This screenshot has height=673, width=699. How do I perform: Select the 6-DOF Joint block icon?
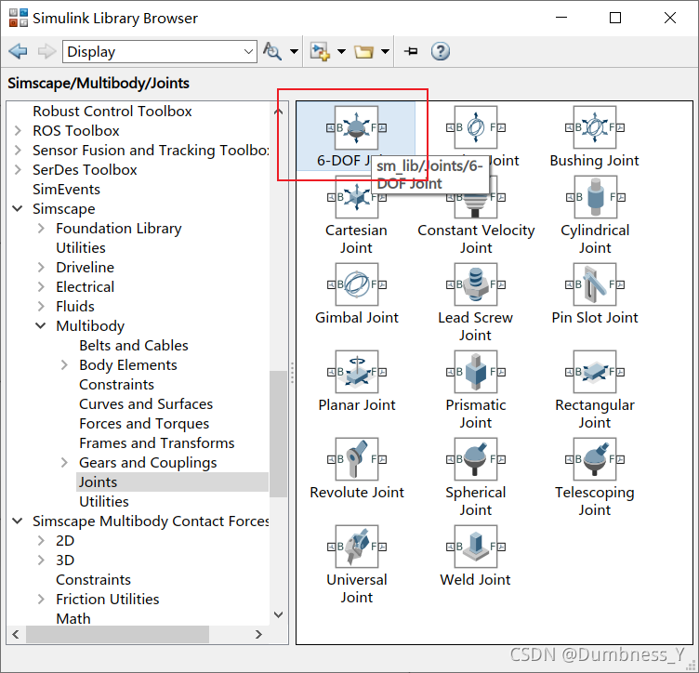coord(356,127)
